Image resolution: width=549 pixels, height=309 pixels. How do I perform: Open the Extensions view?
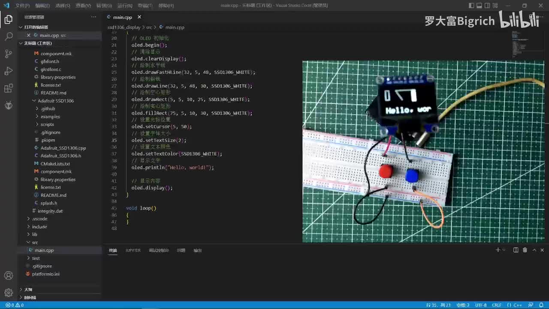coord(9,88)
